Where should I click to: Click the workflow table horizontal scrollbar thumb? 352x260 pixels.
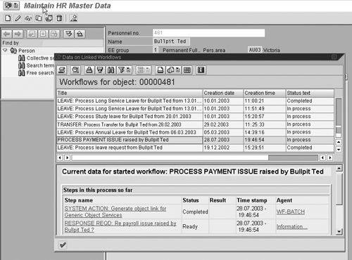(170, 157)
